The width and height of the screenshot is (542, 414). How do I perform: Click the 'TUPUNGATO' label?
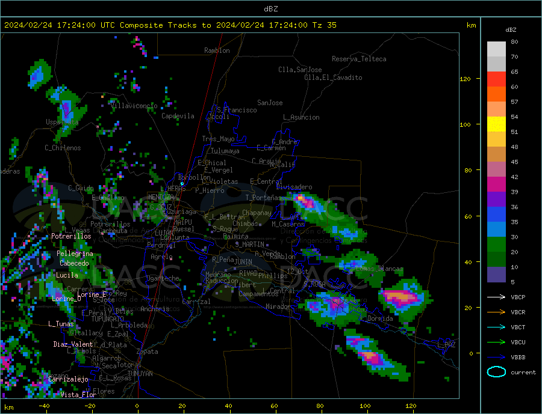(108, 319)
